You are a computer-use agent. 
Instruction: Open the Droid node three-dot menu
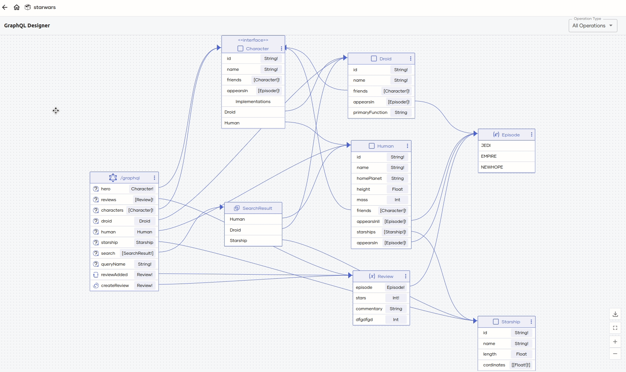pos(411,59)
